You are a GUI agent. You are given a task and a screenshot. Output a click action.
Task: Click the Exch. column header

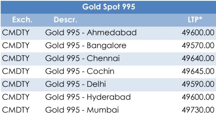click(x=22, y=20)
